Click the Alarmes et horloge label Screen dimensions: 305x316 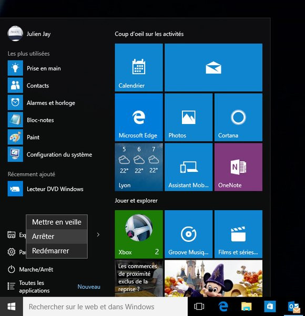click(51, 103)
